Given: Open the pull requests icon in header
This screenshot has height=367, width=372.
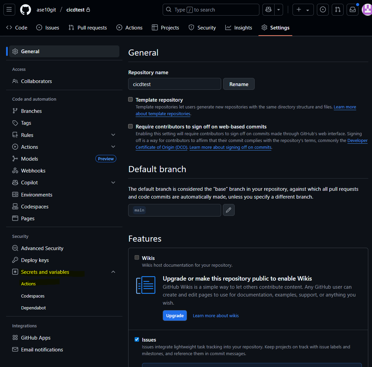Looking at the screenshot, I should pyautogui.click(x=338, y=9).
